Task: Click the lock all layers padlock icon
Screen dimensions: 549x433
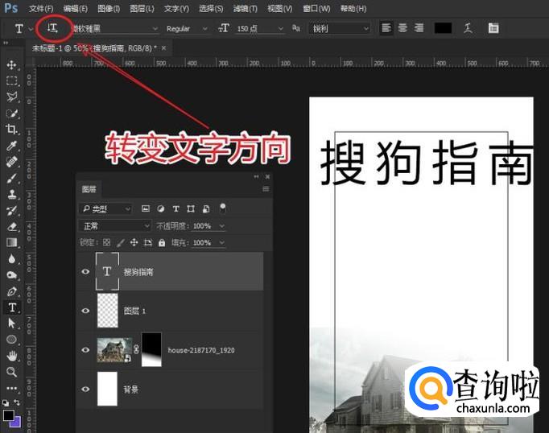Action: (162, 242)
